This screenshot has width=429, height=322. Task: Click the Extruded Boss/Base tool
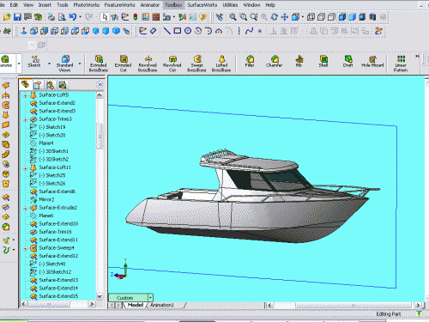99,64
